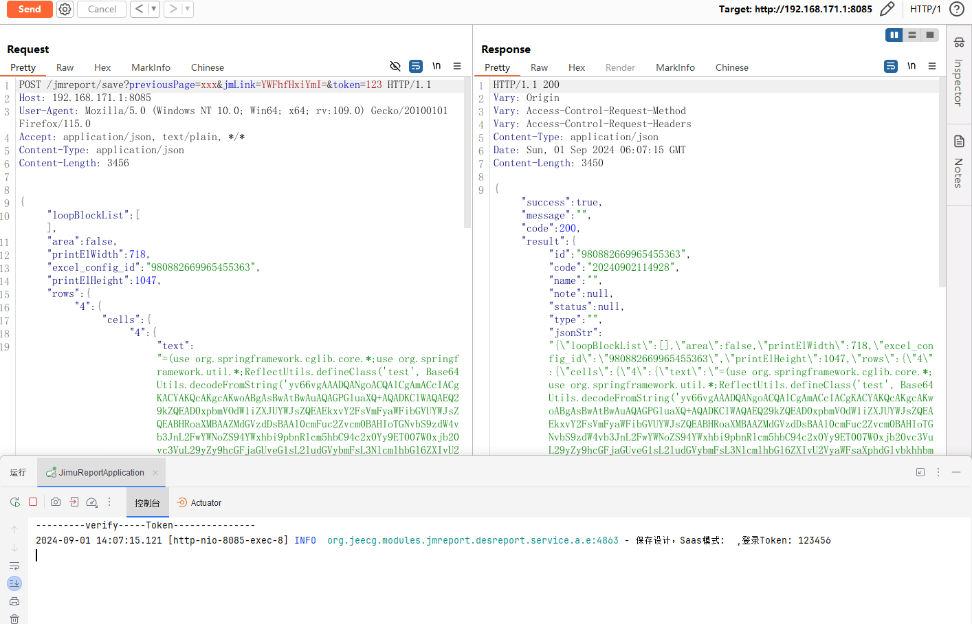Go back to previous request arrow
Screen dimensions: 972x624
pos(140,9)
